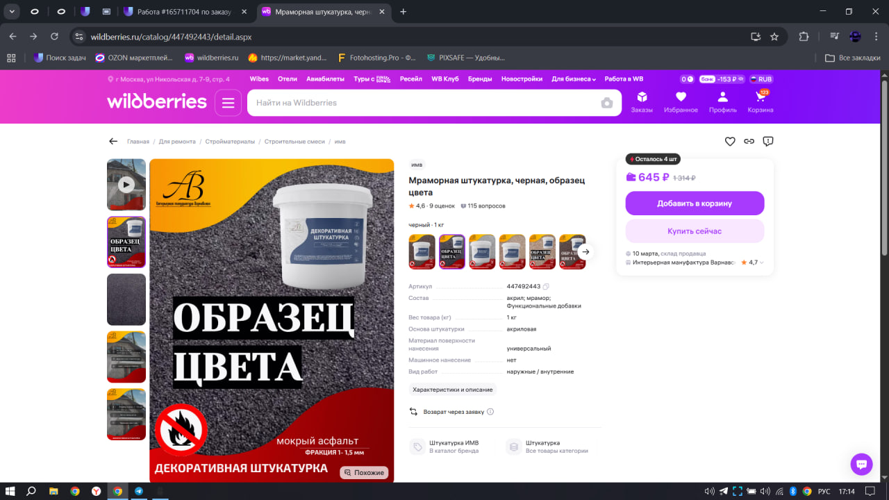Click the Купить сейчас button
Screen dimensions: 889x500
coord(695,231)
